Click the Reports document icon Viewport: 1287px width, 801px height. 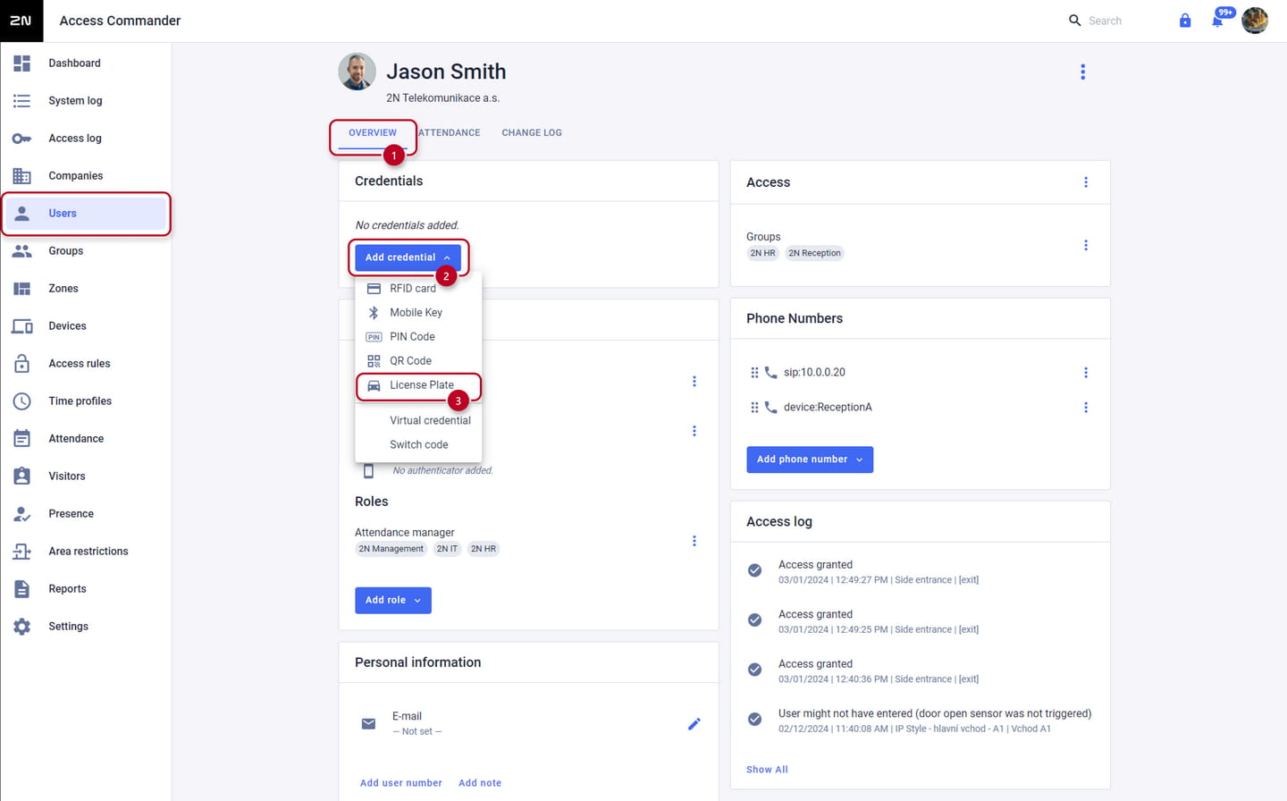point(21,589)
